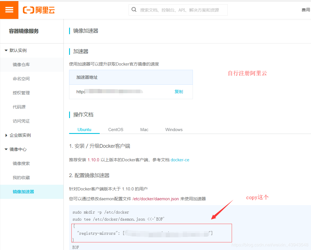This screenshot has height=250, width=311.
Task: Switch to the Ubuntu tab
Action: coord(84,130)
